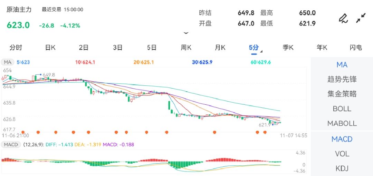Viewport: 373px width, 176px height.
Task: Tap the pencil draw-line icon
Action: click(x=343, y=18)
